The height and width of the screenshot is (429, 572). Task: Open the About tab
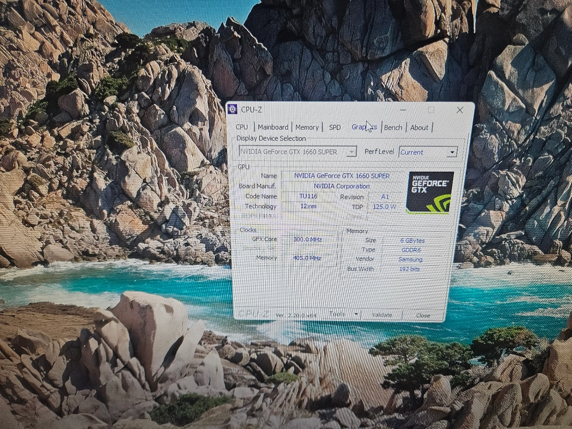click(419, 128)
